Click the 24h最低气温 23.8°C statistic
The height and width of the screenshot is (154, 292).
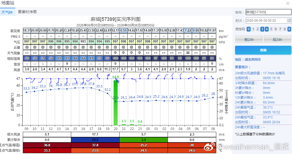pyautogui.click(x=254, y=117)
